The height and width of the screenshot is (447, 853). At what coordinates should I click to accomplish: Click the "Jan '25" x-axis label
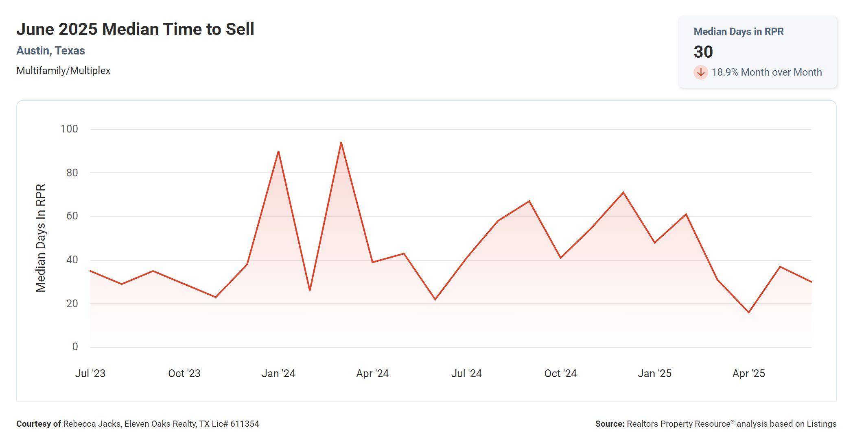point(654,373)
